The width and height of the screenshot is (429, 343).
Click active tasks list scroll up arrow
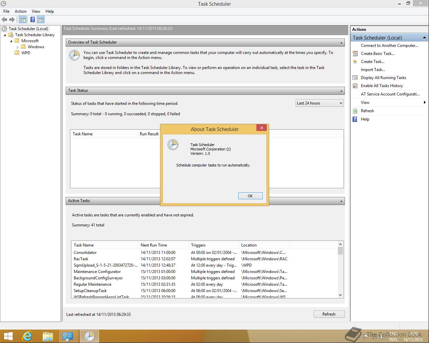coord(340,244)
